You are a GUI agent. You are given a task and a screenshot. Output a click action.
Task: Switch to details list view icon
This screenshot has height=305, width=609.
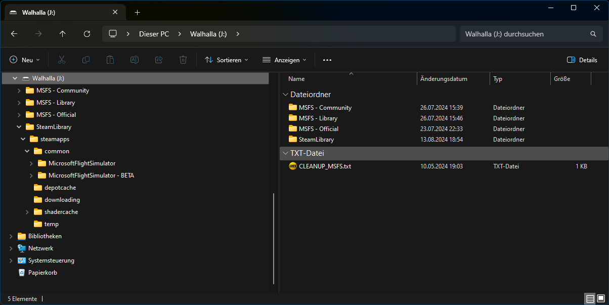[590, 298]
